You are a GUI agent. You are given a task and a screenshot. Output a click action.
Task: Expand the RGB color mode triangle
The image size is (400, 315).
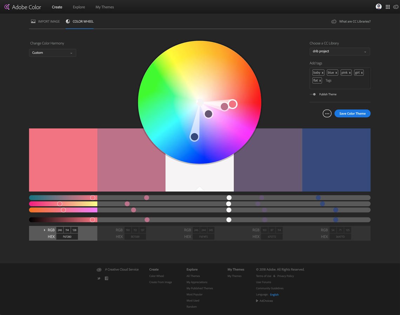45,230
